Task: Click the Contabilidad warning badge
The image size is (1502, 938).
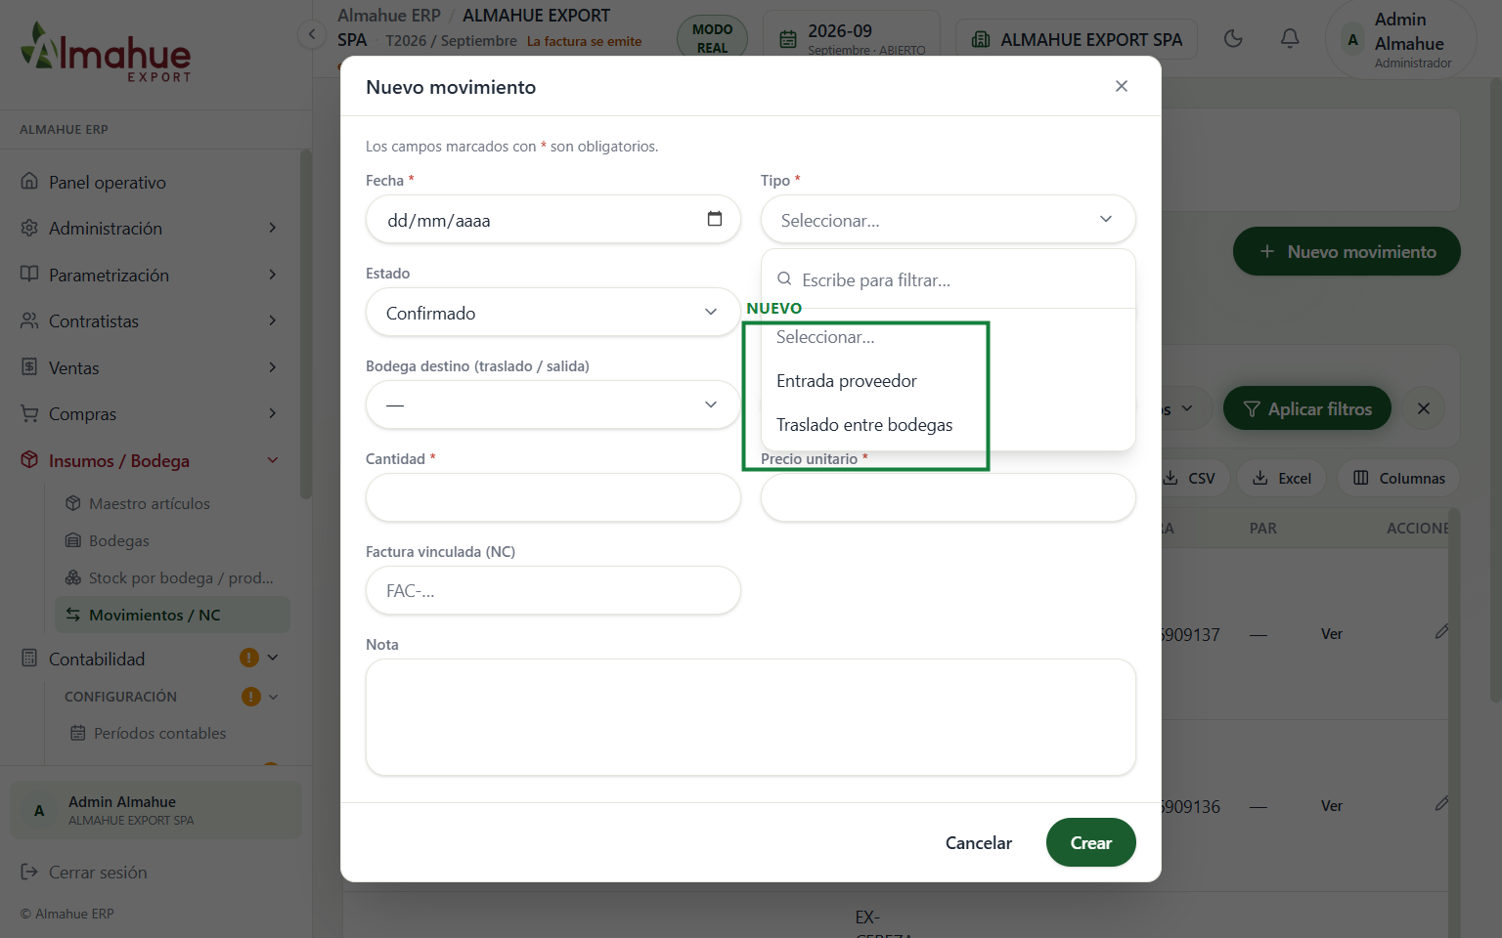Action: [249, 658]
